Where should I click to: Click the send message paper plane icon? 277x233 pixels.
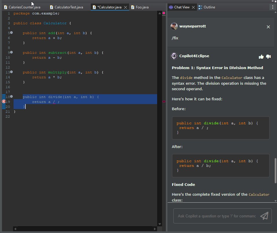click(x=264, y=216)
